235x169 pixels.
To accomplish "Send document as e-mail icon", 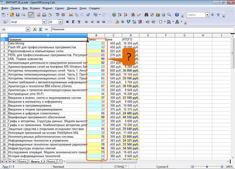I will pyautogui.click(x=23, y=15).
